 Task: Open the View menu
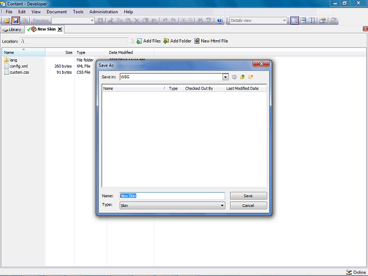(x=36, y=11)
